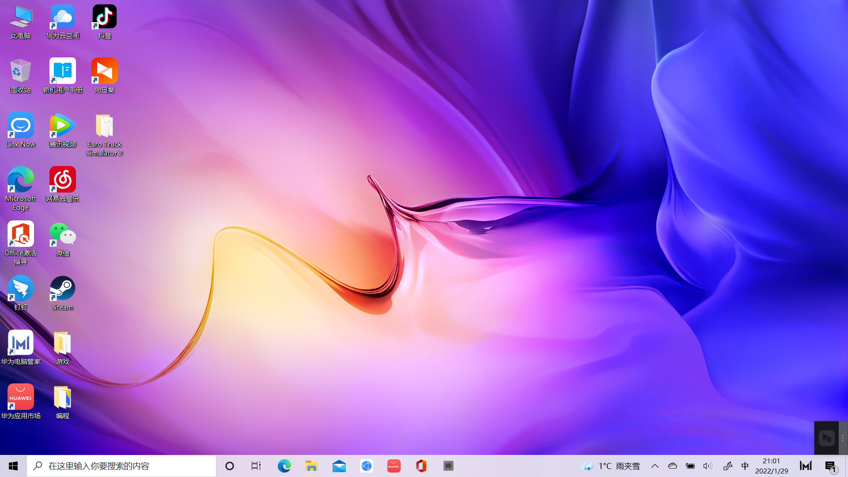Expand hidden system tray icons
Image resolution: width=848 pixels, height=477 pixels.
pos(655,466)
